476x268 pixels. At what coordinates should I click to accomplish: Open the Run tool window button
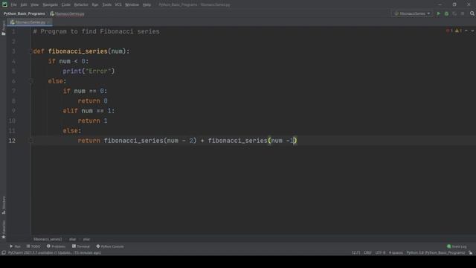[x=15, y=246]
